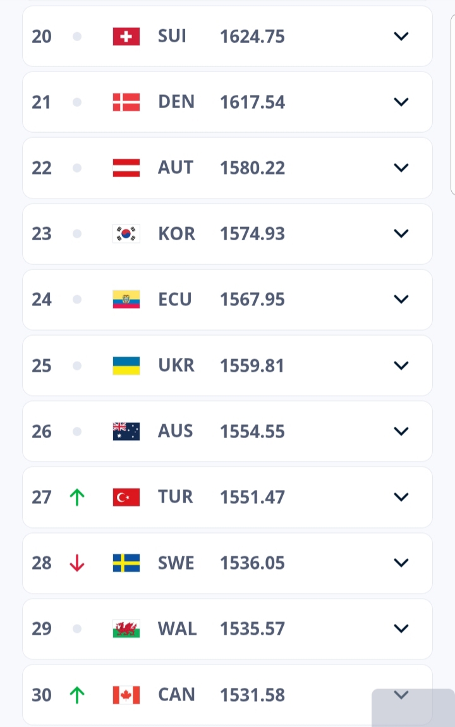
Task: Click the Austria flag icon
Action: click(x=126, y=168)
